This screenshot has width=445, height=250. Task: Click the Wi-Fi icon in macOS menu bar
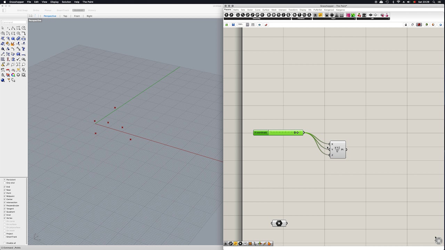398,2
